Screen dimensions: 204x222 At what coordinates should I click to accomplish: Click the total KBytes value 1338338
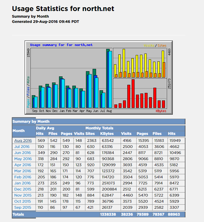coord(108,214)
